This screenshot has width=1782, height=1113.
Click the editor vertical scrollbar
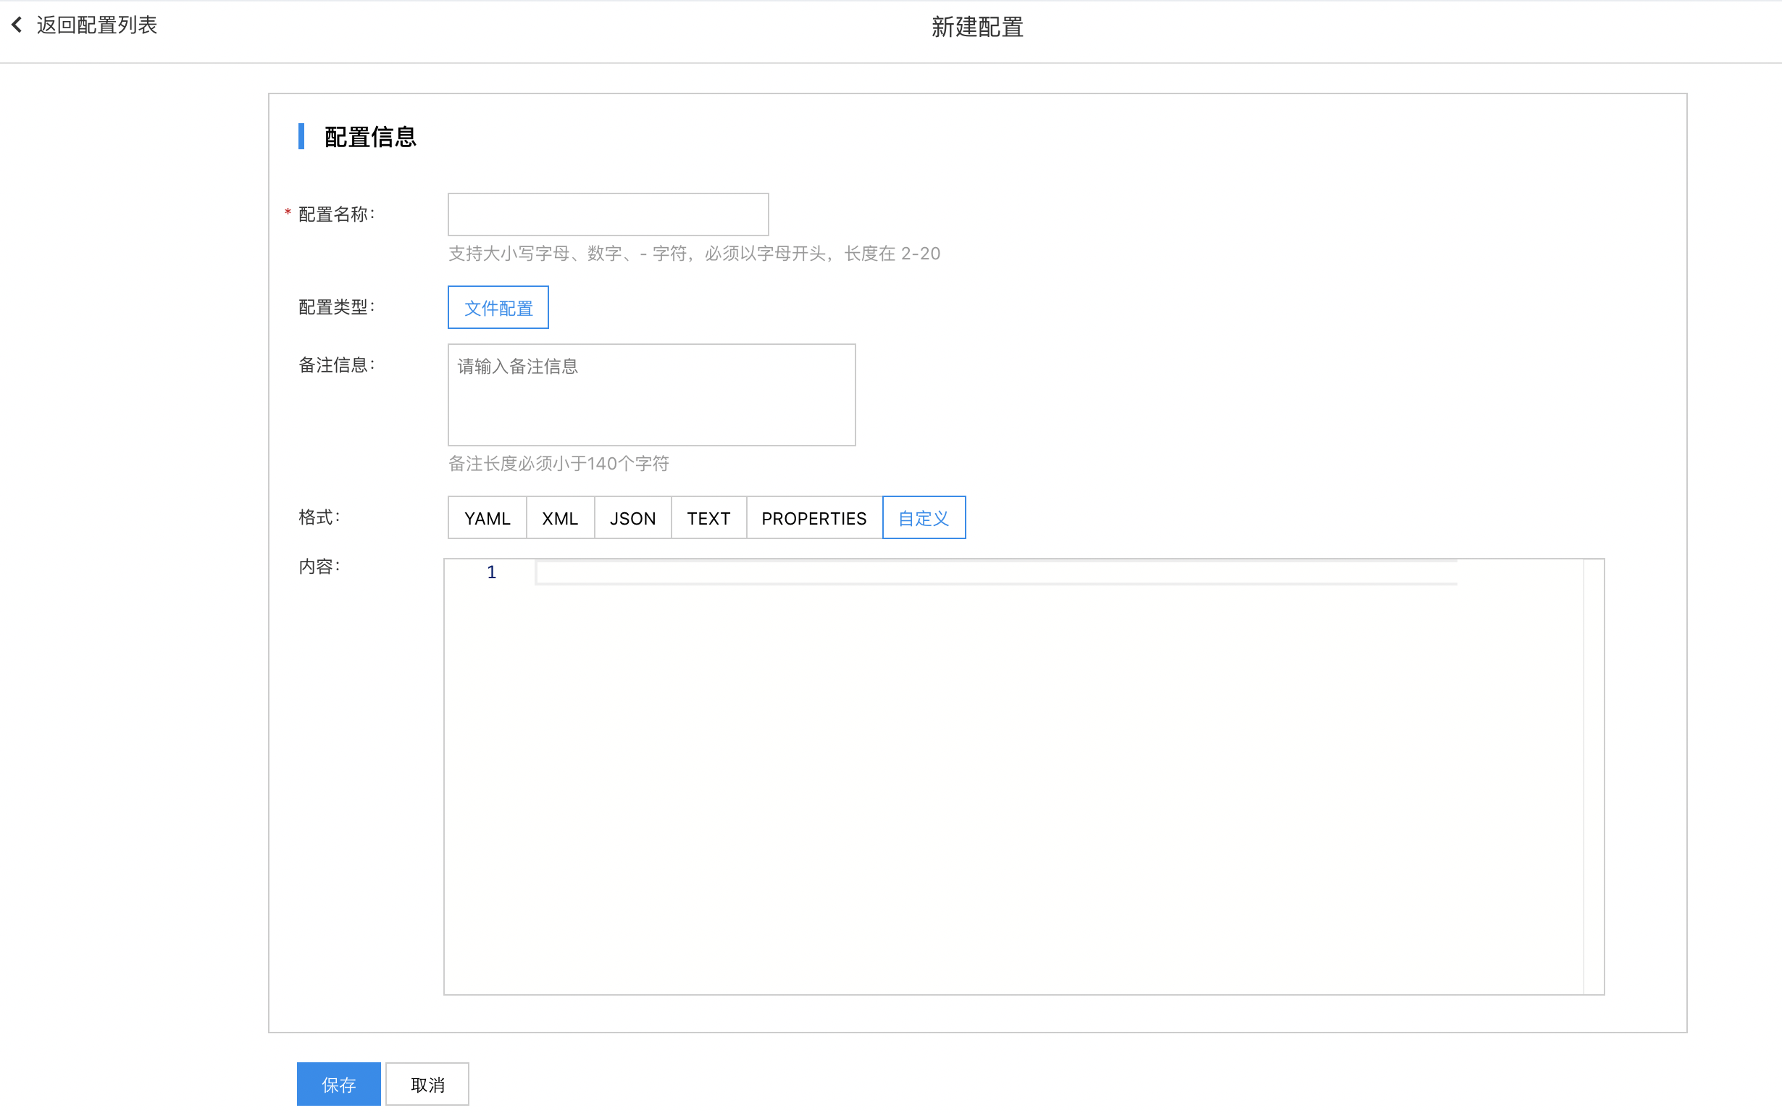click(1593, 777)
